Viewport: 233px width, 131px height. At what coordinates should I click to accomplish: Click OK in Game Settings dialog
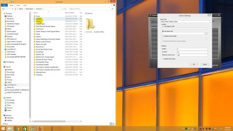pos(194,64)
